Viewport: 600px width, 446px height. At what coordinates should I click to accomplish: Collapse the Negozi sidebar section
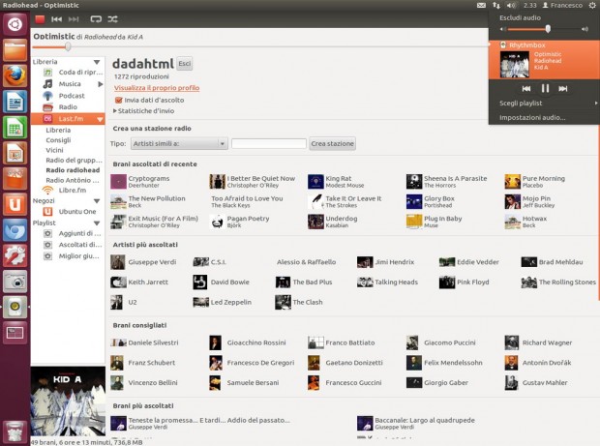tap(97, 201)
